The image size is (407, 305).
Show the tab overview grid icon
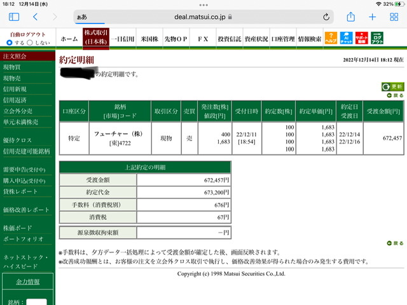point(394,17)
